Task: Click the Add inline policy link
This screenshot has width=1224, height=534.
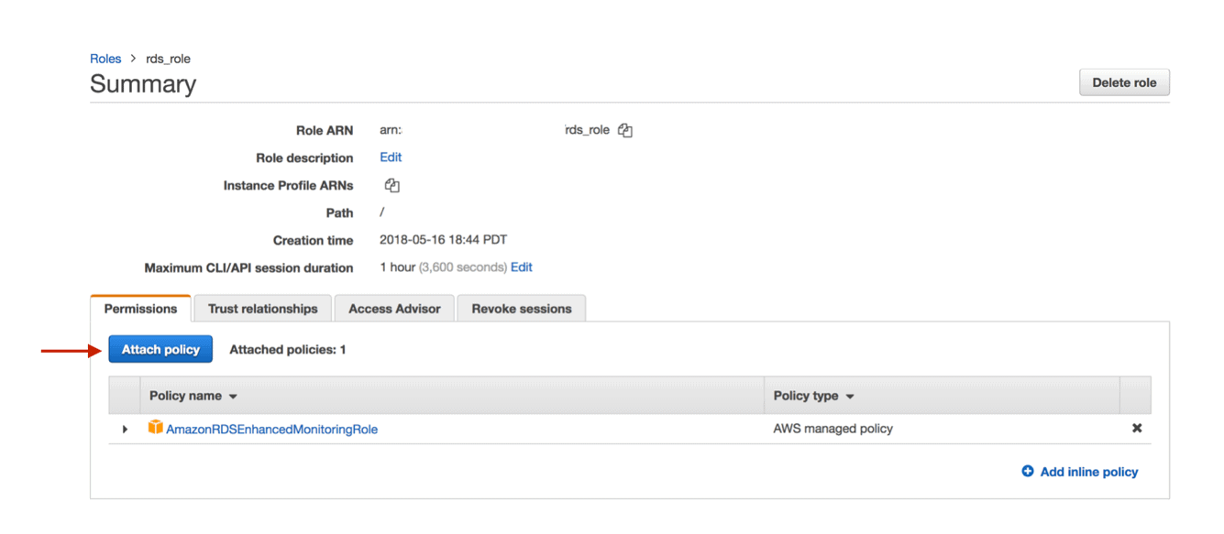Action: (1089, 472)
